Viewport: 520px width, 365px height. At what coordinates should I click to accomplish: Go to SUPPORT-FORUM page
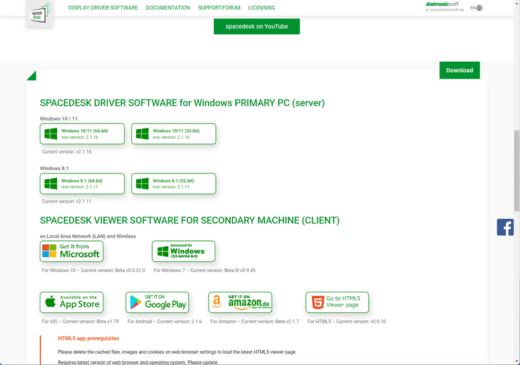point(219,8)
